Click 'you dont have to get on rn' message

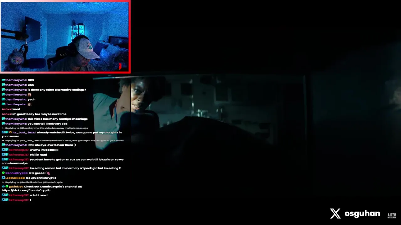pyautogui.click(x=63, y=161)
